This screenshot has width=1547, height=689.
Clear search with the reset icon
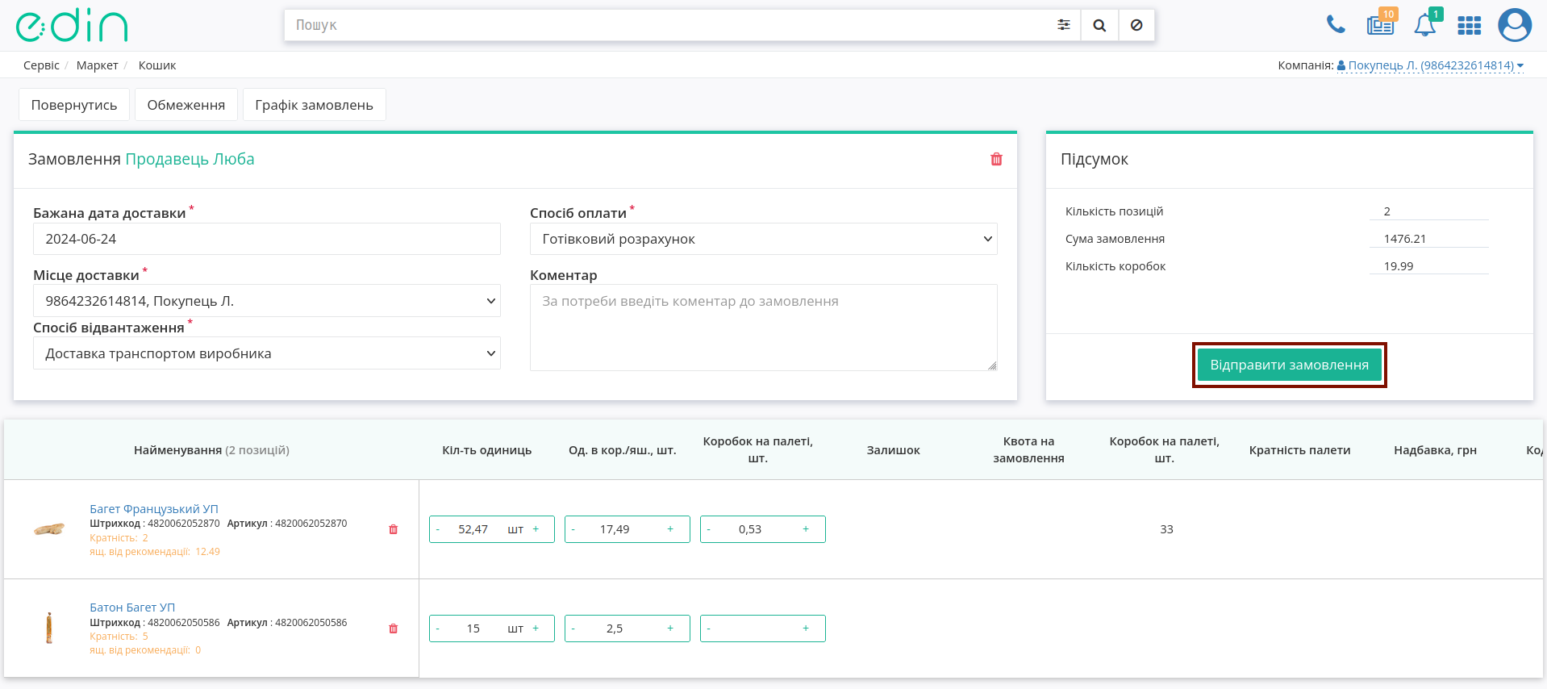1136,25
